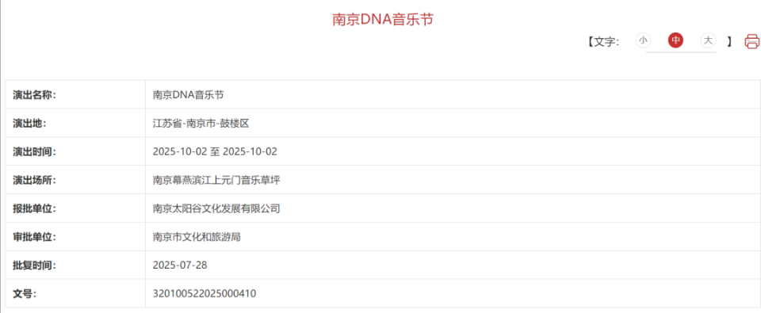
Task: Select the 演出时间 label cell
Action: 75,151
